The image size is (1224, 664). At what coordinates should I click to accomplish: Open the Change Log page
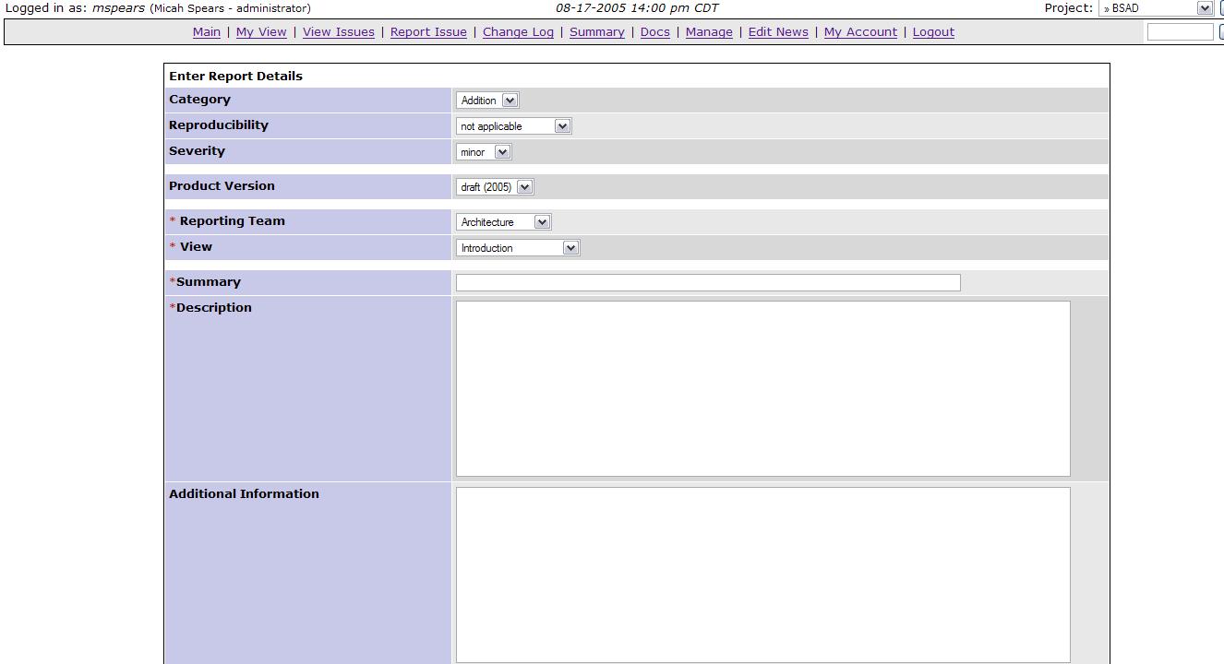pos(518,32)
